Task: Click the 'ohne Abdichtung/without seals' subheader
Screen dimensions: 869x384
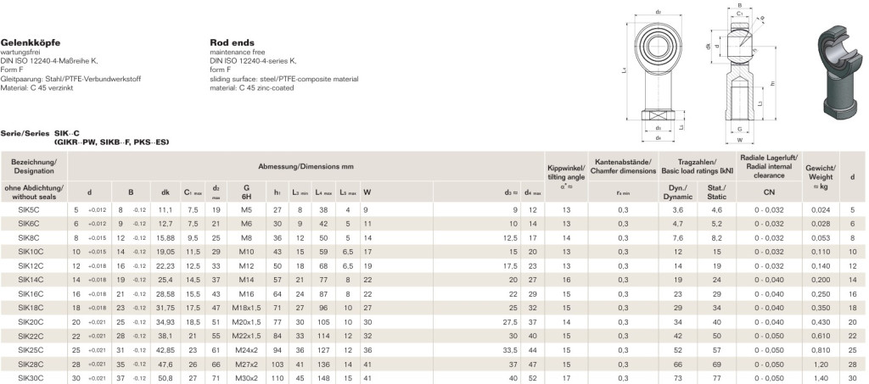Action: point(34,192)
